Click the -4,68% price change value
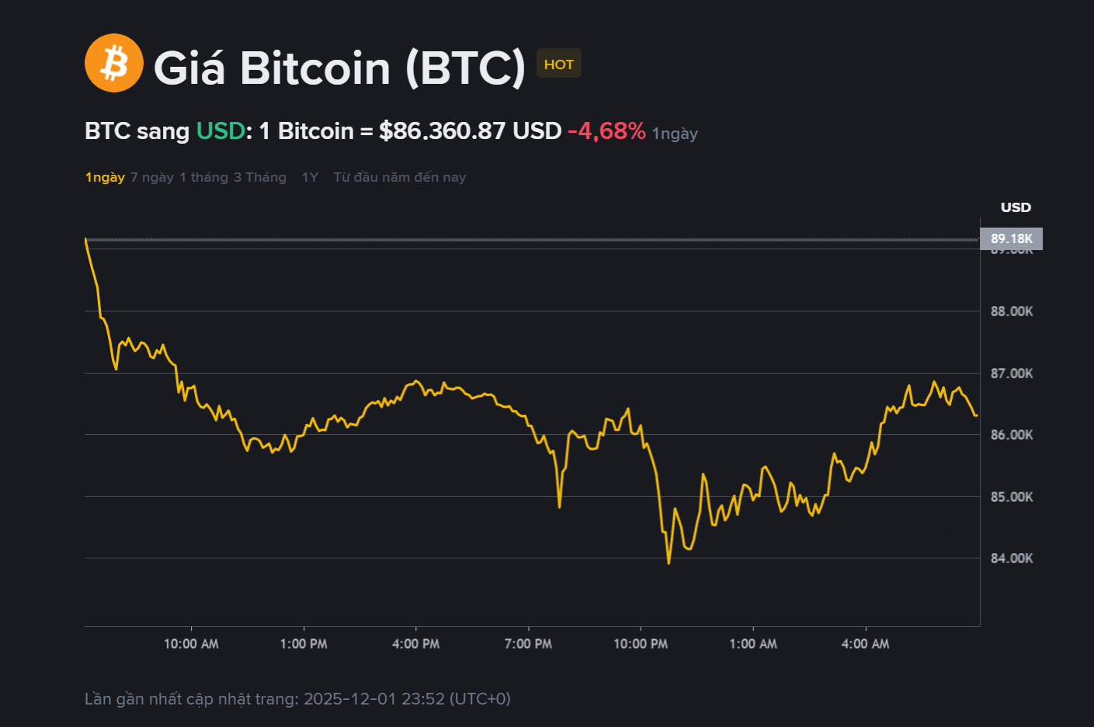The width and height of the screenshot is (1094, 727). (606, 130)
